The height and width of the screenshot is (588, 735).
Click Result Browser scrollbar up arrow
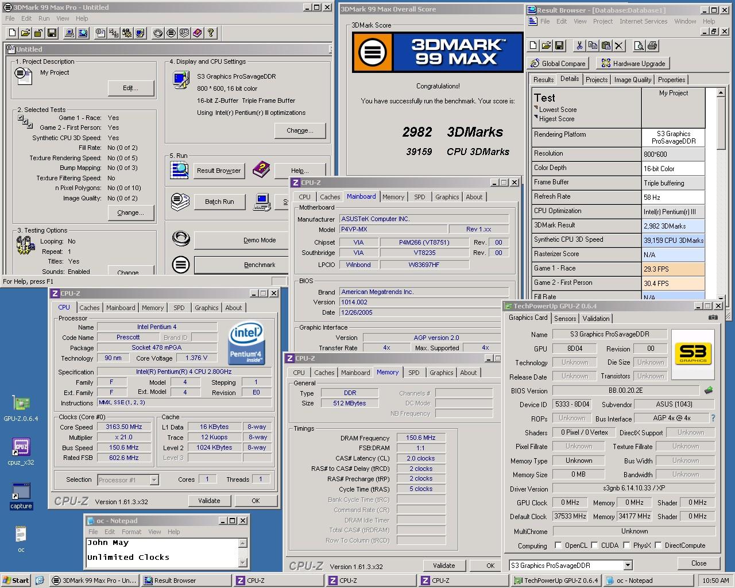click(x=722, y=92)
